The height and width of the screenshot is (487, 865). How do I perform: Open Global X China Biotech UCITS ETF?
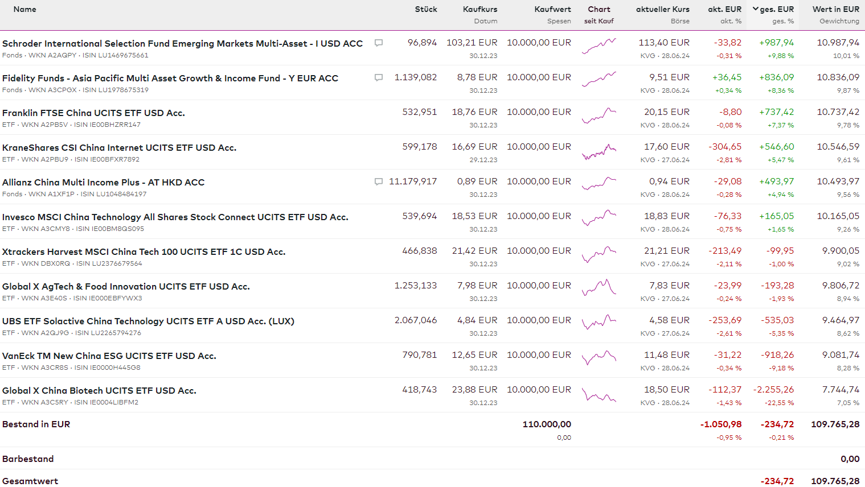99,391
